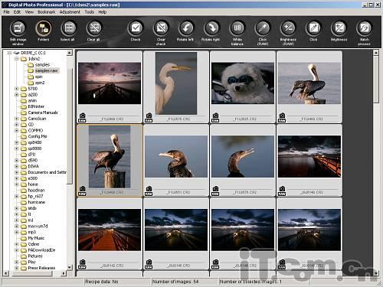Click the RAW badge under the selected portrait pelican
Image resolution: width=383 pixels, height=287 pixels.
[x=82, y=191]
